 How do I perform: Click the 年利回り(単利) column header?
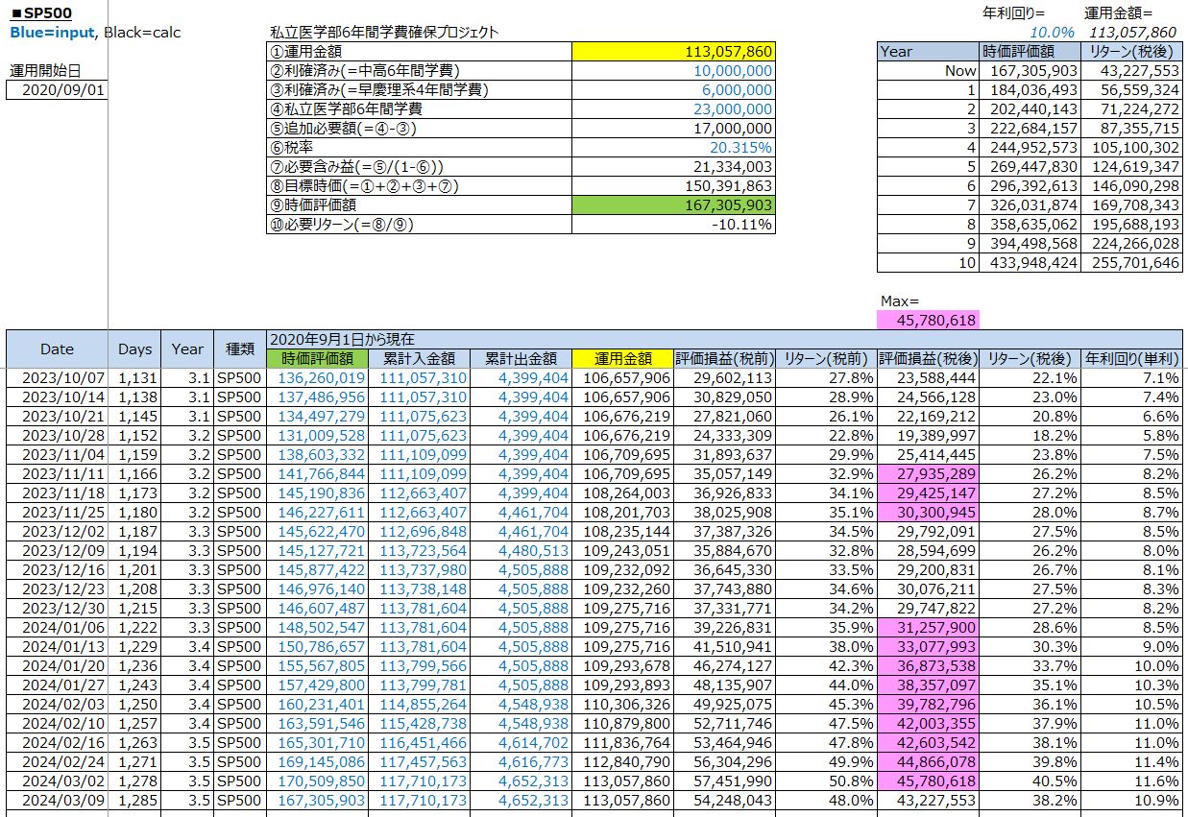pos(1131,358)
